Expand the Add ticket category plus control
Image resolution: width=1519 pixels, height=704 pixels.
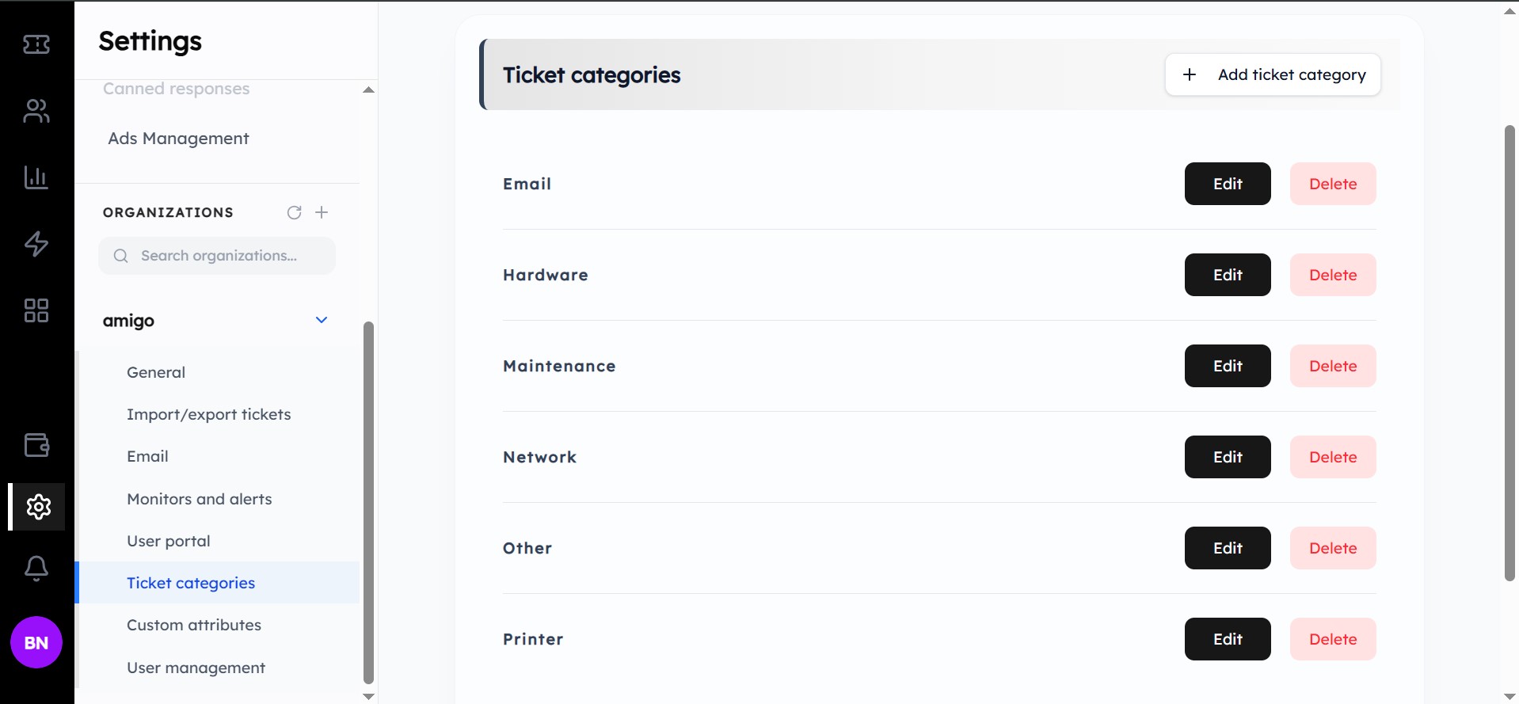[x=1190, y=74]
